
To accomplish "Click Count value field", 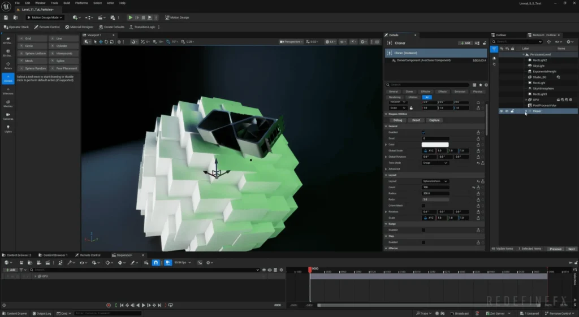I will (435, 187).
